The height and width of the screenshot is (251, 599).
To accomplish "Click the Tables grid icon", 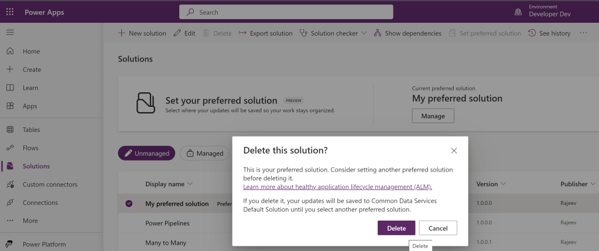I will pos(10,130).
